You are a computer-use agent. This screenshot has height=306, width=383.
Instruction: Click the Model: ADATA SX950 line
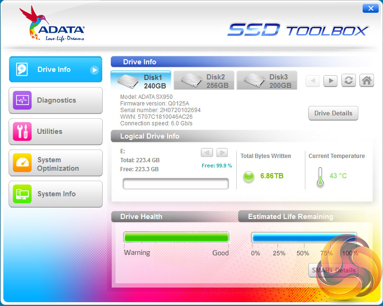(x=146, y=97)
